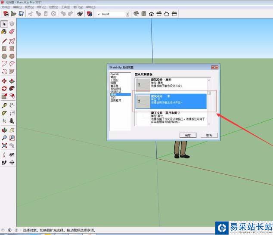Switch to Iso view icon

136,14
